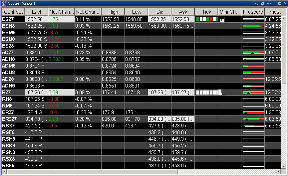The width and height of the screenshot is (288, 176).
Task: Click the ESZ7 timestamp 6:07:25
Action: [273, 19]
